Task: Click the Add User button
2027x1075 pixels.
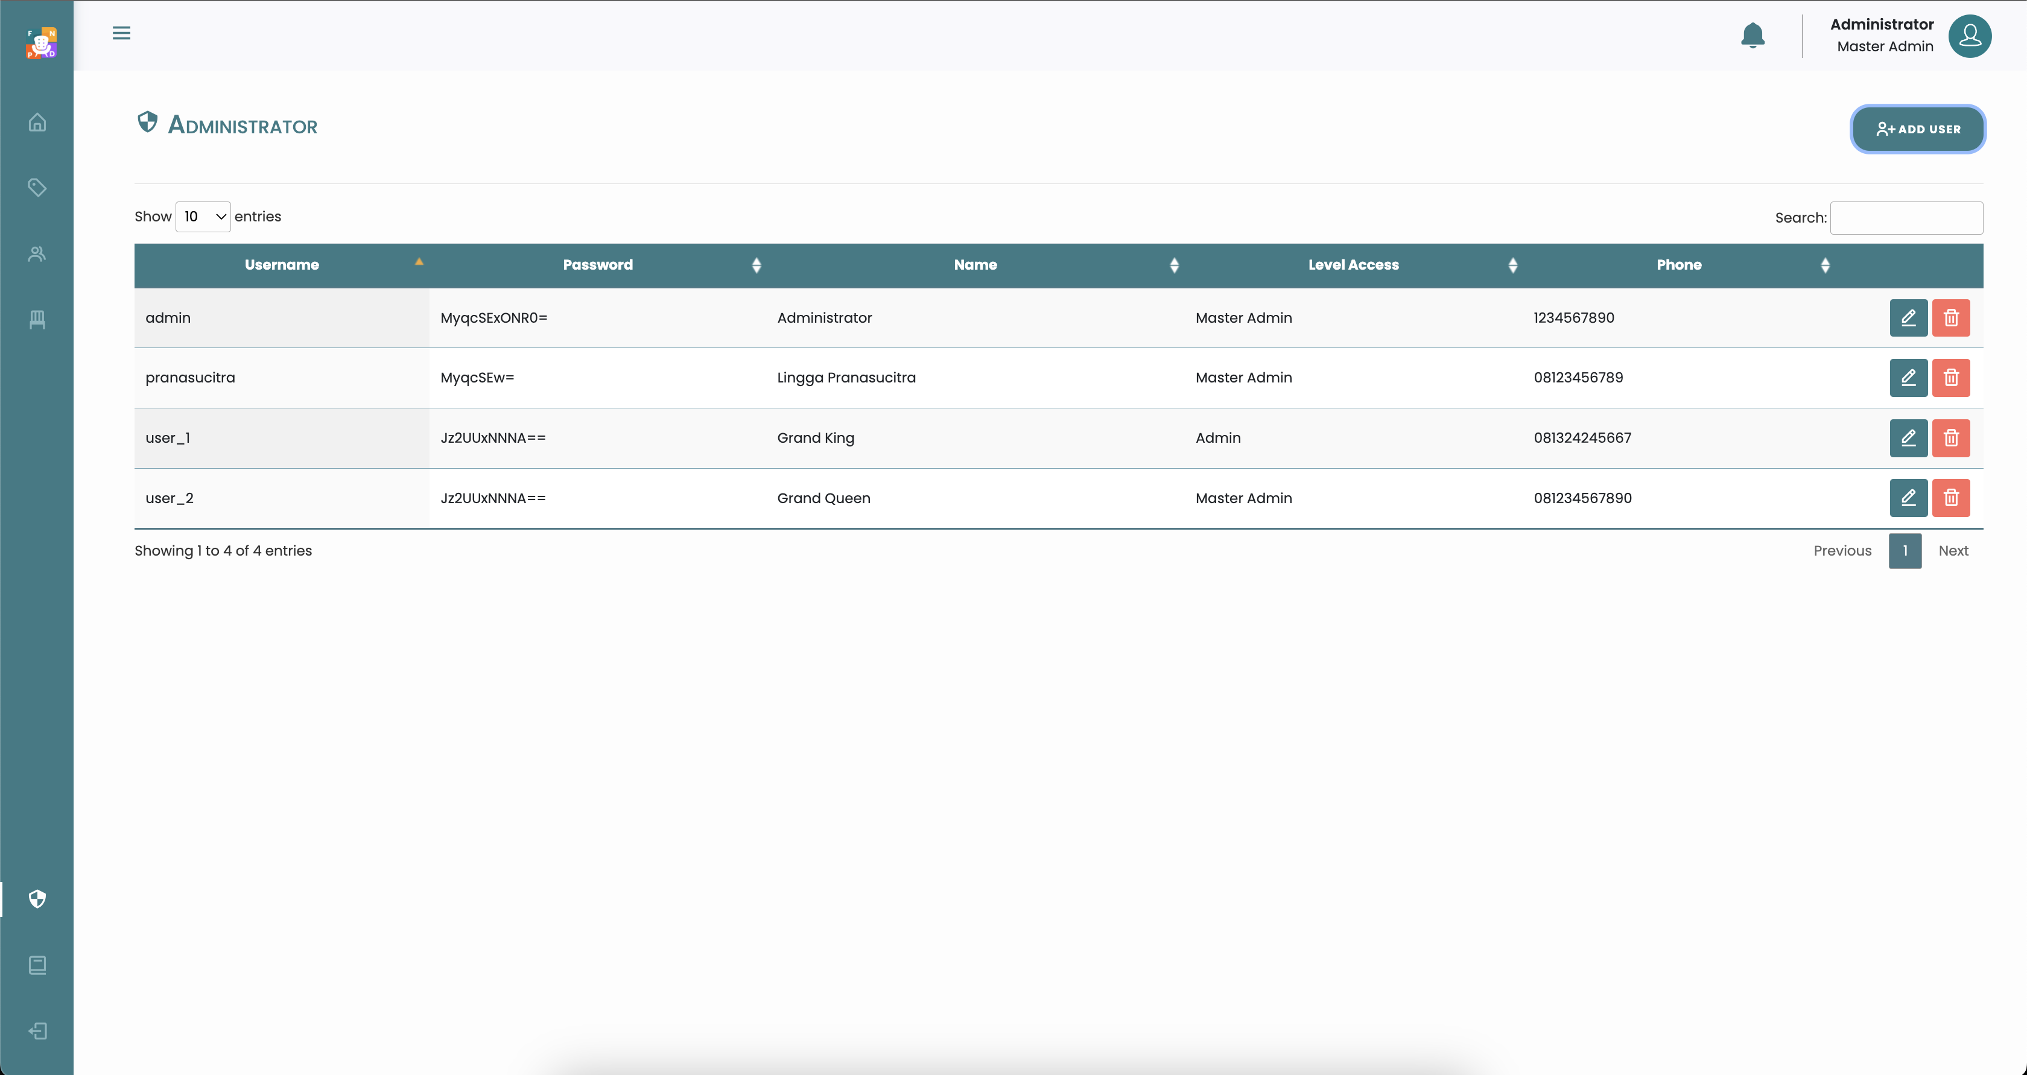Action: click(1918, 129)
